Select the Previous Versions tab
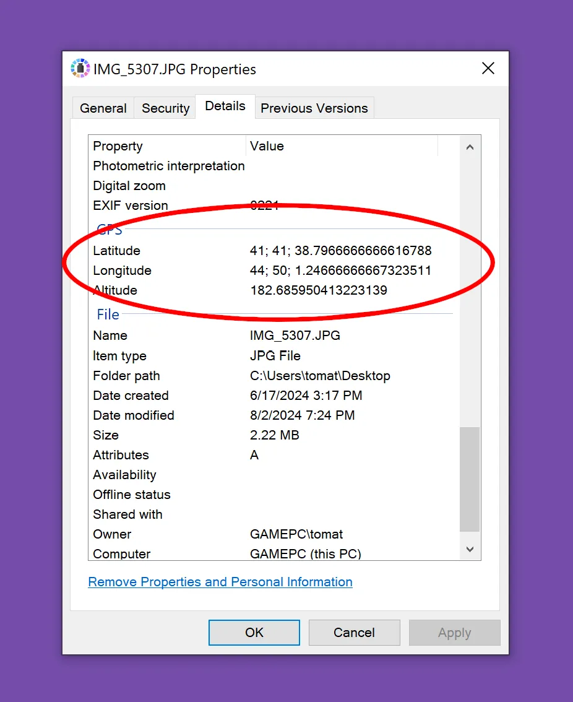Image resolution: width=573 pixels, height=702 pixels. click(x=314, y=108)
